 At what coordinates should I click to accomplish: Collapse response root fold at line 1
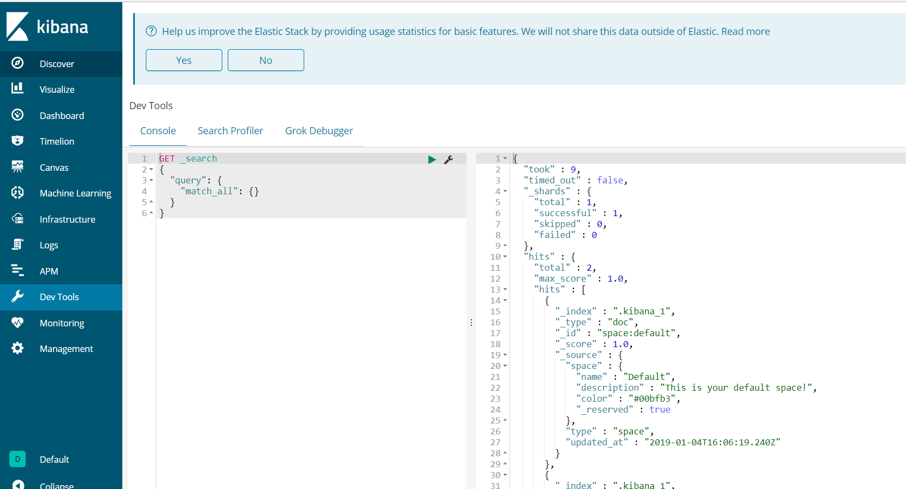[x=505, y=159]
